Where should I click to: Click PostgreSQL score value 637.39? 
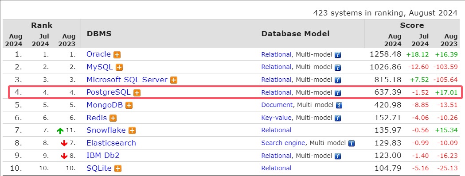click(388, 92)
